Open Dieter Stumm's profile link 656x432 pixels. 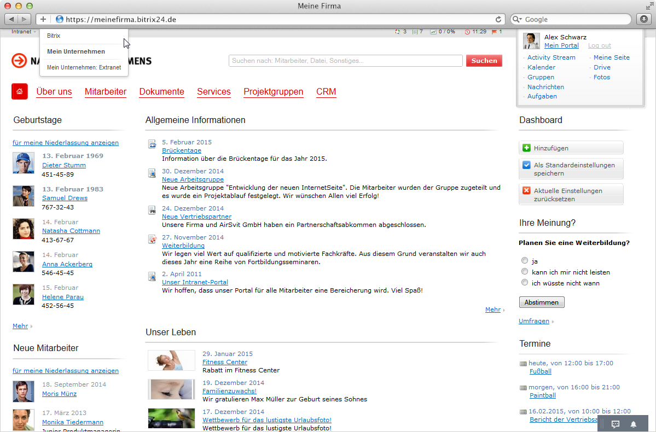coord(63,165)
